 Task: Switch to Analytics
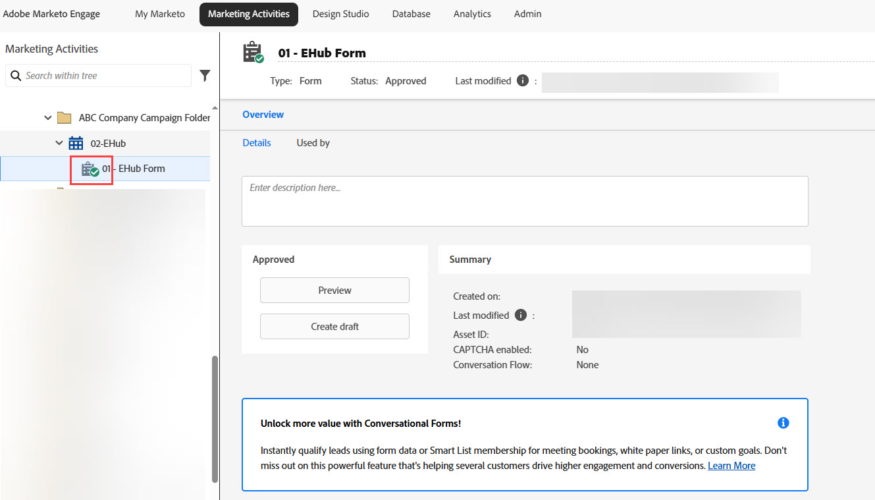coord(472,14)
